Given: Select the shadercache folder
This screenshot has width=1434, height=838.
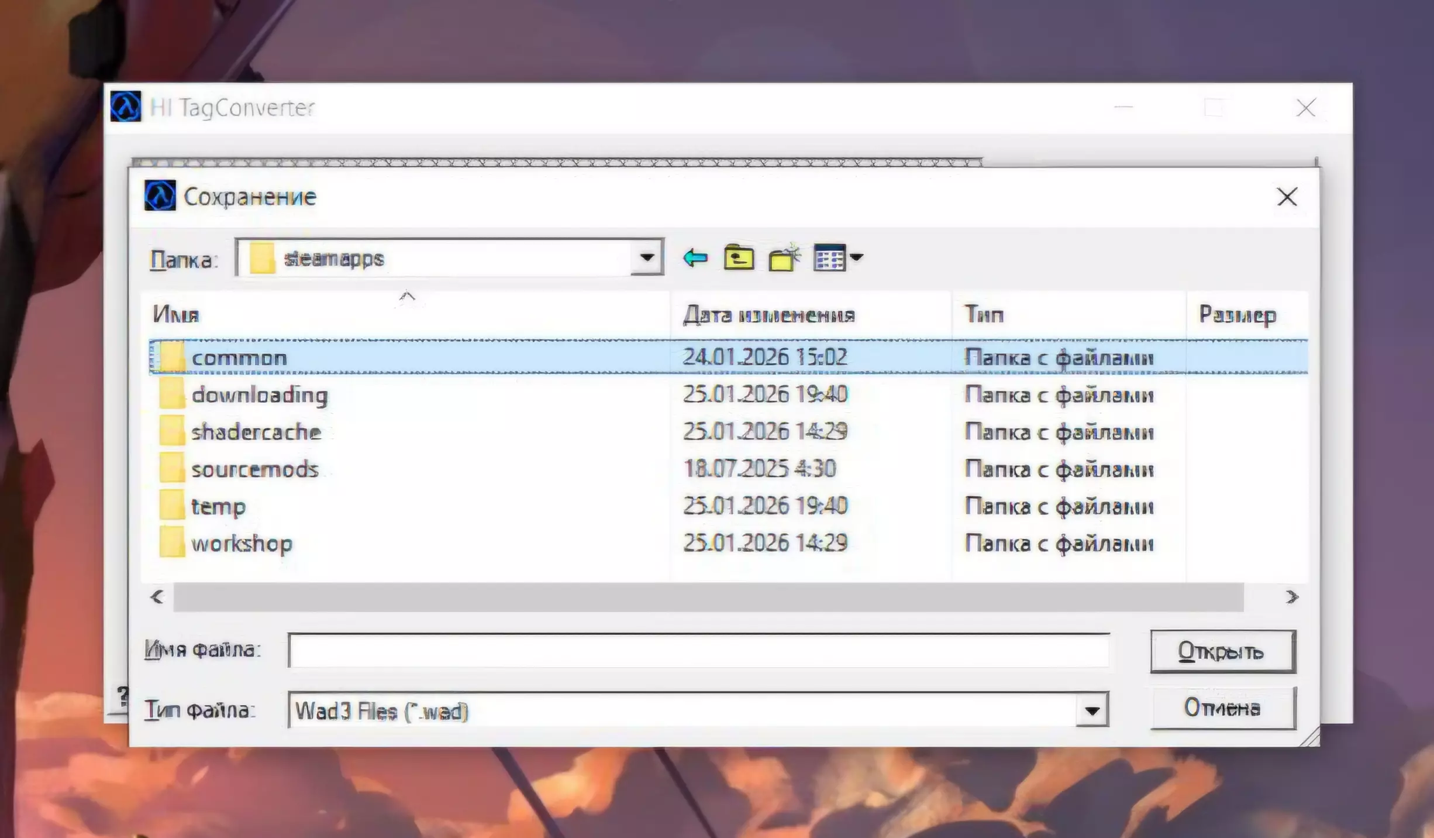Looking at the screenshot, I should tap(256, 432).
